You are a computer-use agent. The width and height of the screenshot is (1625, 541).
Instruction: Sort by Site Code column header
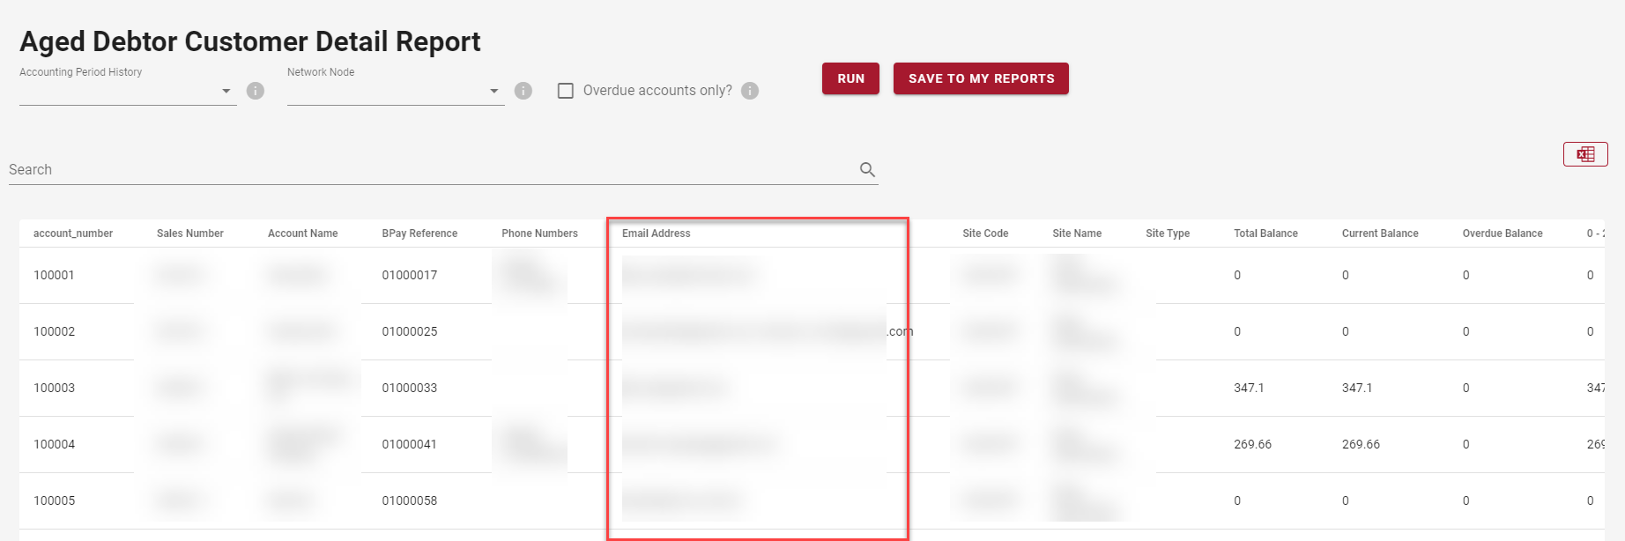point(985,233)
